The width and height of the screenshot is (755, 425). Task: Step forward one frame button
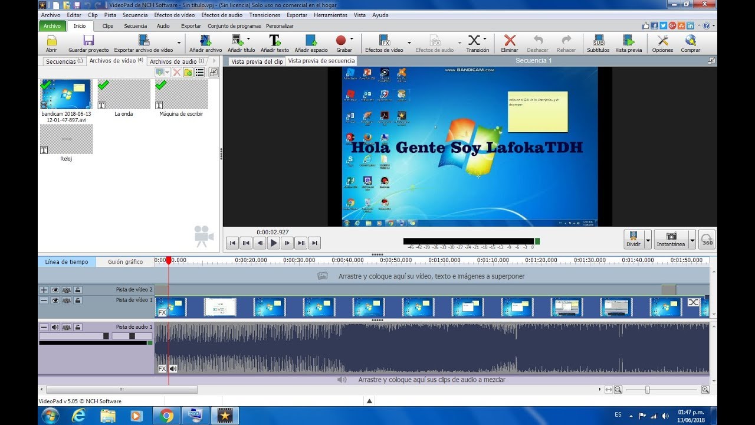coord(287,243)
